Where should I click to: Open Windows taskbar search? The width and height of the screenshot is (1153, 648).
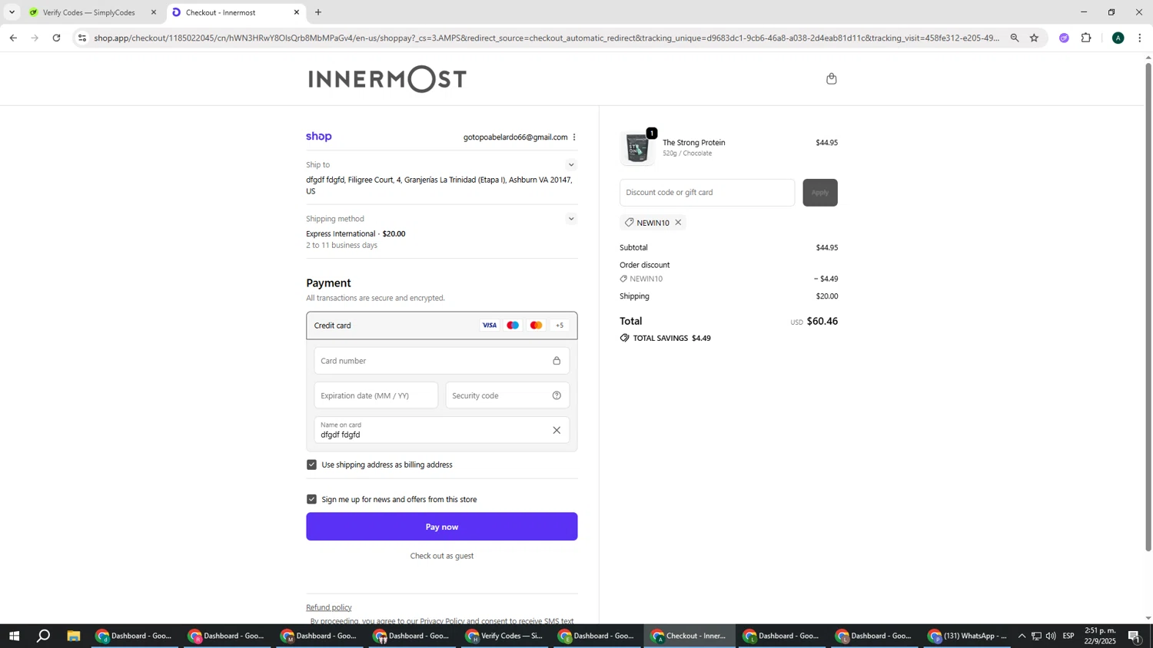[x=44, y=636]
